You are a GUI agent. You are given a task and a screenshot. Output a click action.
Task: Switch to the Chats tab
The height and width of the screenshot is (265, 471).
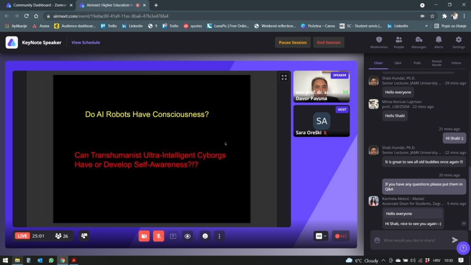click(378, 63)
